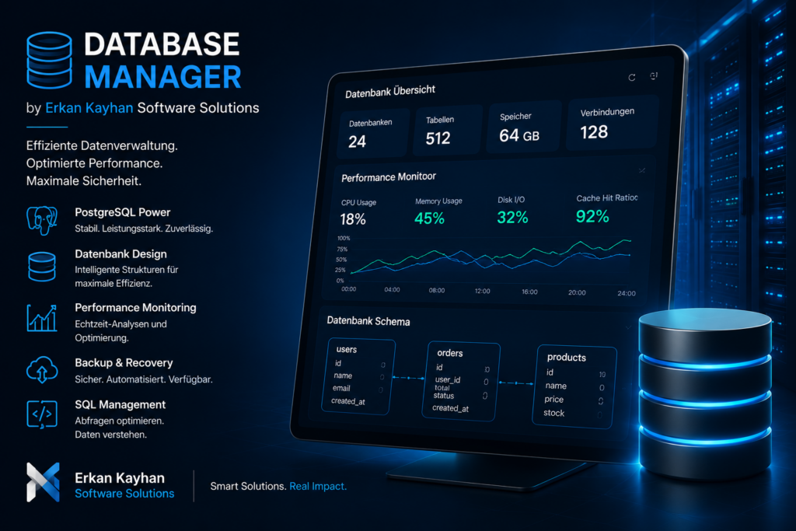Click the Memory Usage 45% value
The height and width of the screenshot is (531, 796).
(429, 218)
